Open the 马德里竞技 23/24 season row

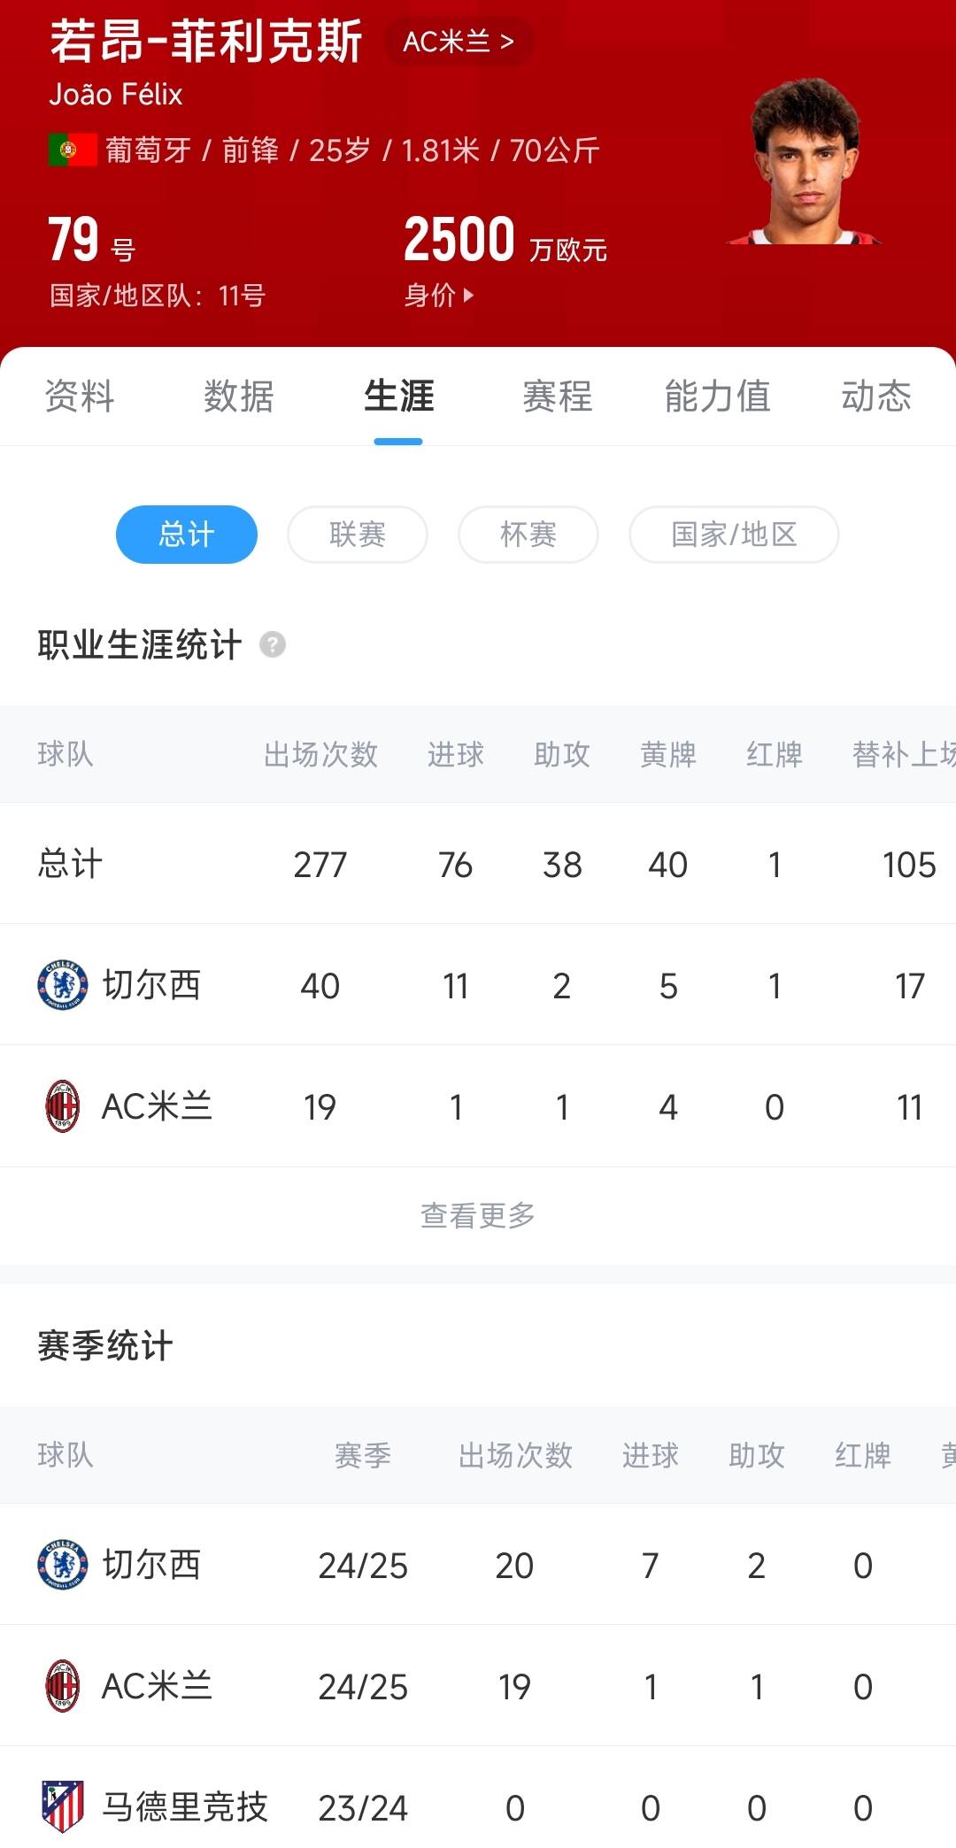tap(478, 1806)
